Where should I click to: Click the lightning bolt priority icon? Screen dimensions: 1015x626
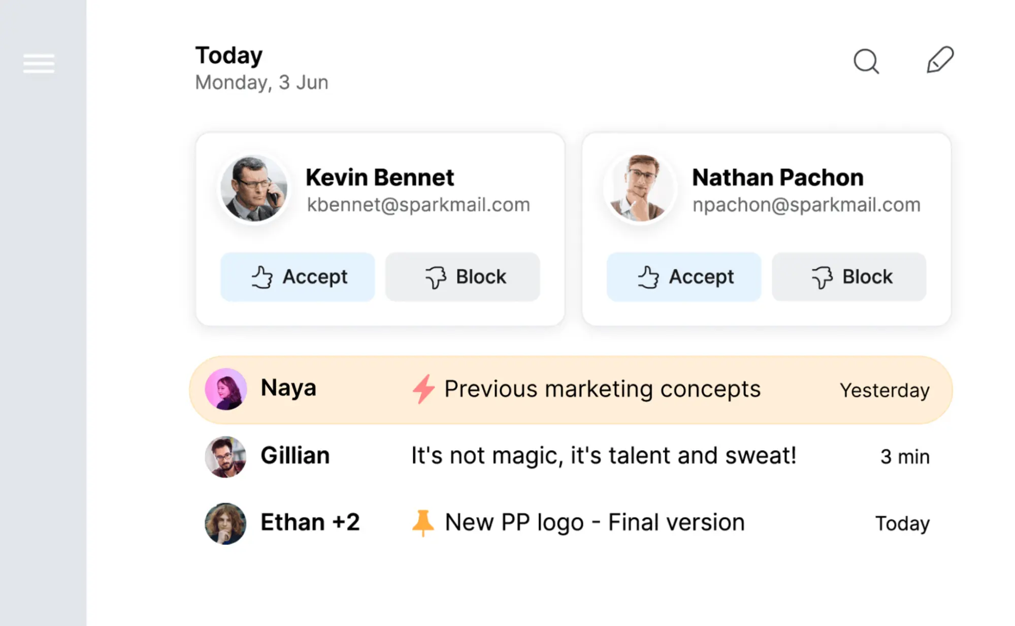click(x=423, y=389)
